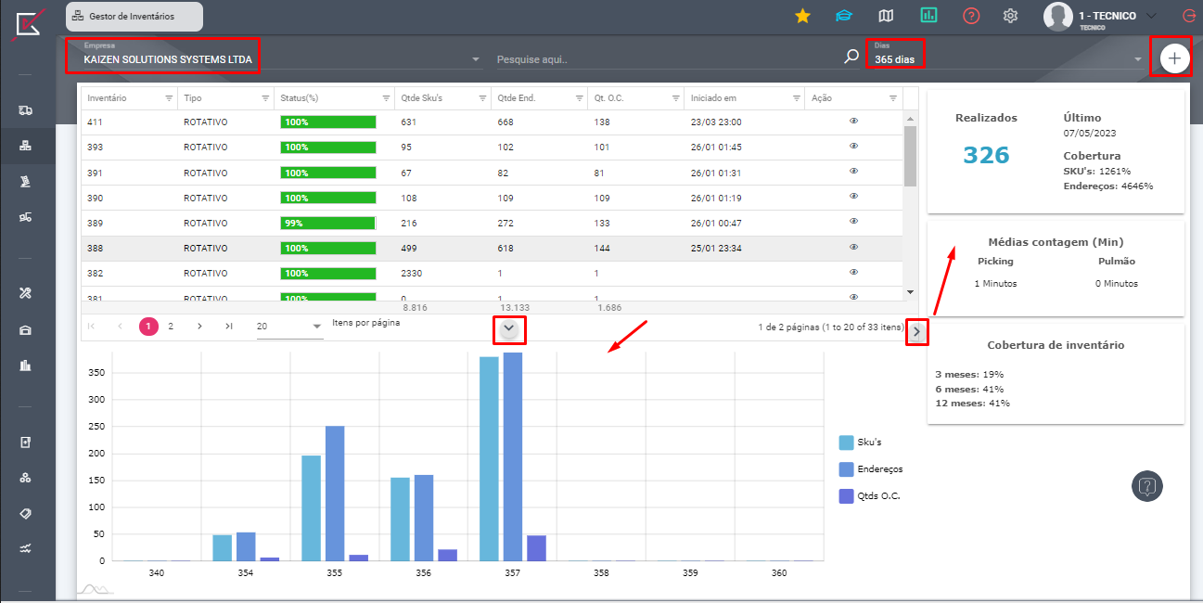This screenshot has width=1203, height=603.
Task: Collapse the table with down chevron
Action: coord(509,329)
